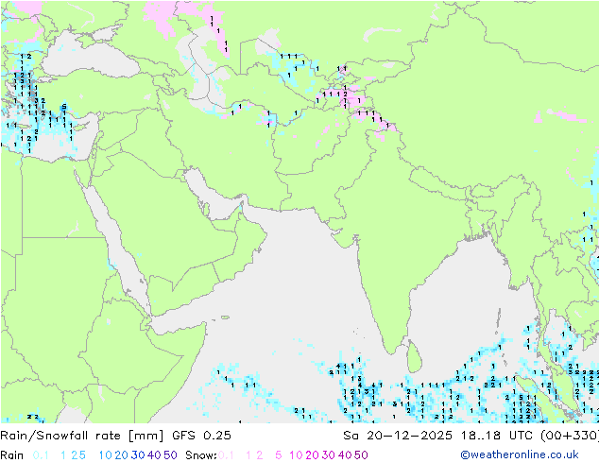The image size is (599, 463).
Task: Click the 'Rain/Snowfall rate [mm]' map title
Action: click(x=82, y=436)
